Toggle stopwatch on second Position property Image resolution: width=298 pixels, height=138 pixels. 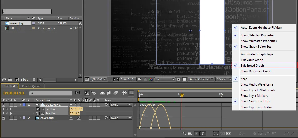click(x=38, y=113)
